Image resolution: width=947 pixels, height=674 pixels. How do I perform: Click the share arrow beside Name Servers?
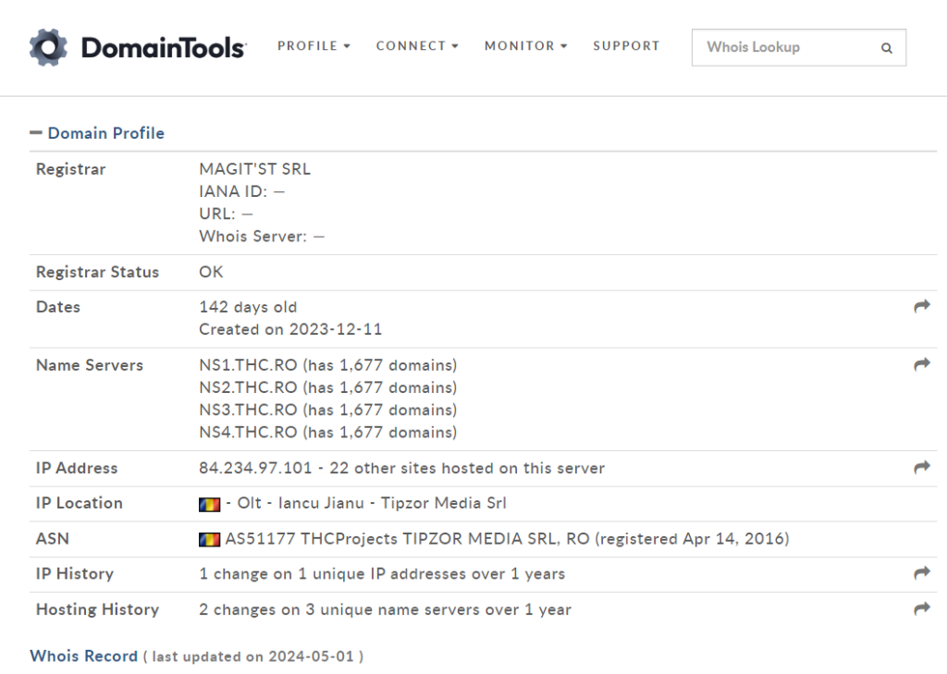coord(921,364)
